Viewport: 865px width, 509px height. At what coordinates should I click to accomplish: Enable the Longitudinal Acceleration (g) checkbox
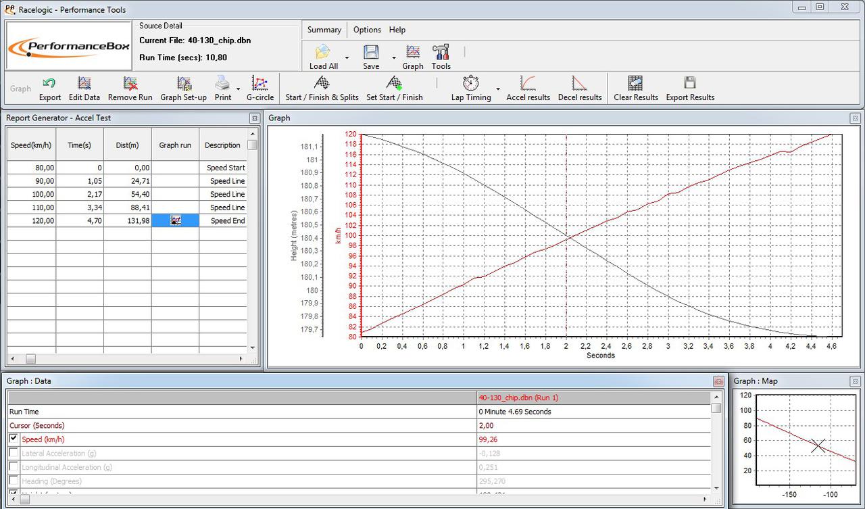(14, 467)
